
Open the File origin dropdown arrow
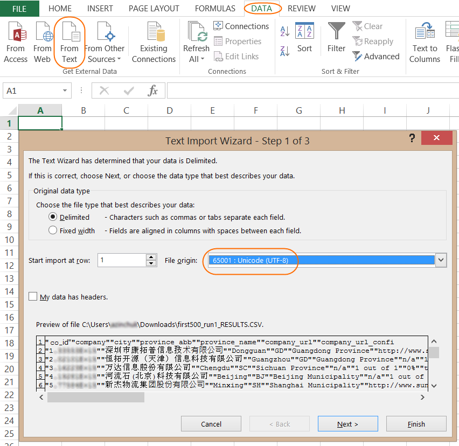click(441, 260)
